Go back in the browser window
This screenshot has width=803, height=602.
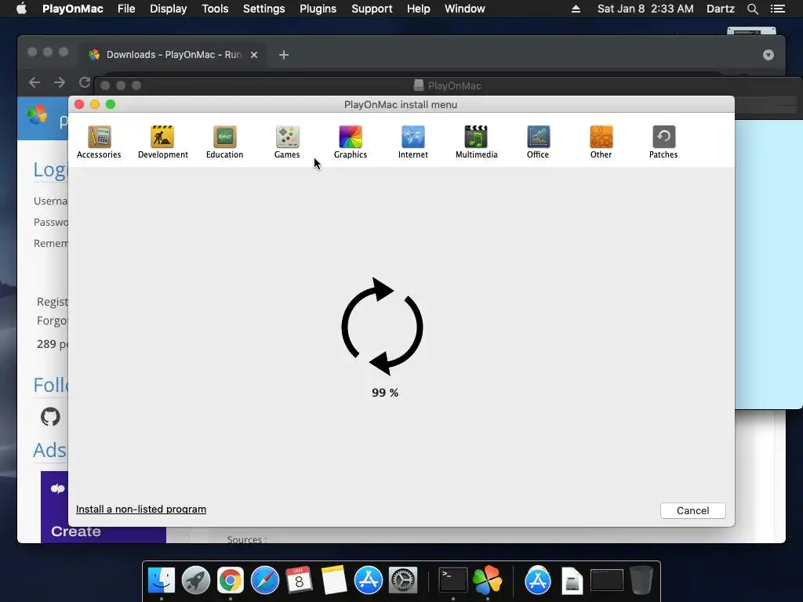[35, 82]
